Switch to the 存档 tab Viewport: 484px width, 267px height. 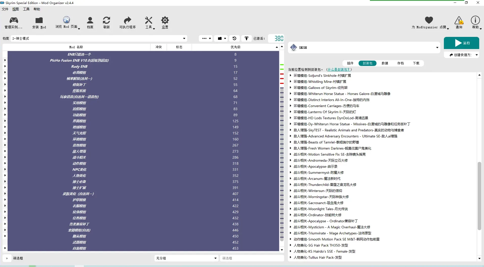click(x=400, y=63)
